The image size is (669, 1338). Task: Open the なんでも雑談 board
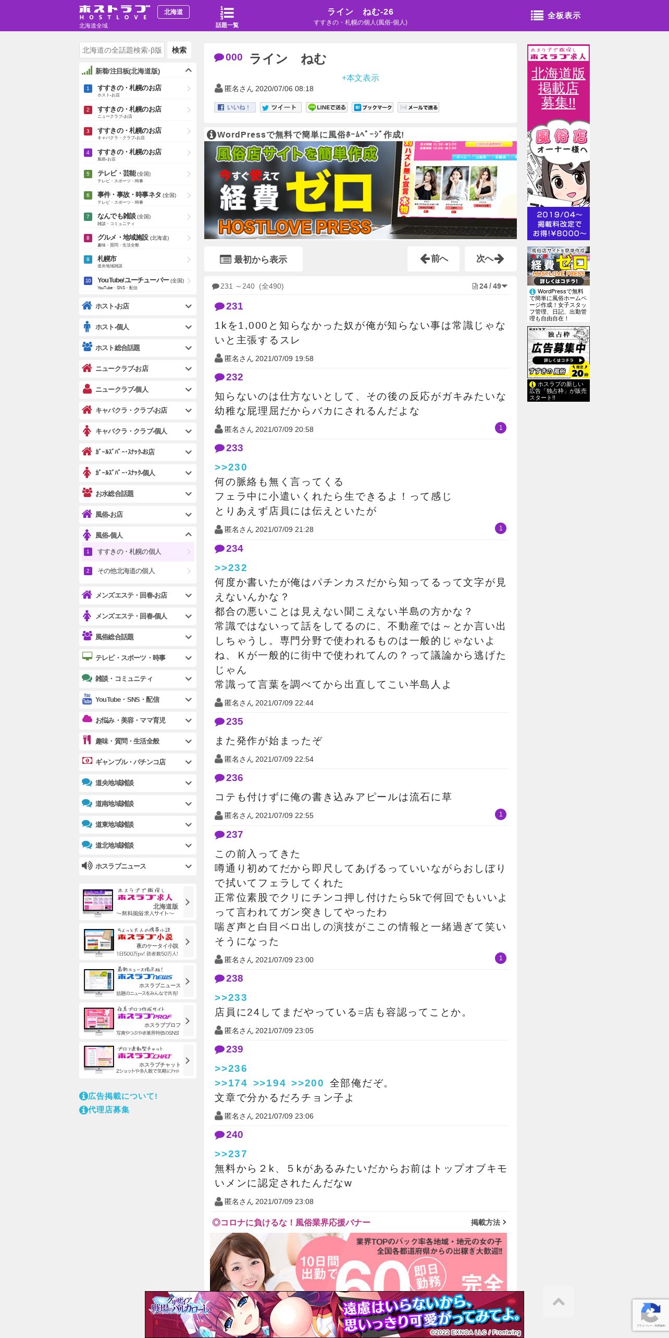[138, 218]
